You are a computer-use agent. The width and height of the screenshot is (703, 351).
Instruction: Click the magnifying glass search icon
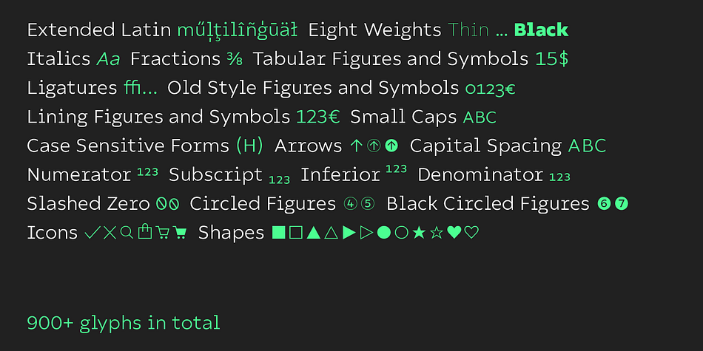click(x=127, y=232)
